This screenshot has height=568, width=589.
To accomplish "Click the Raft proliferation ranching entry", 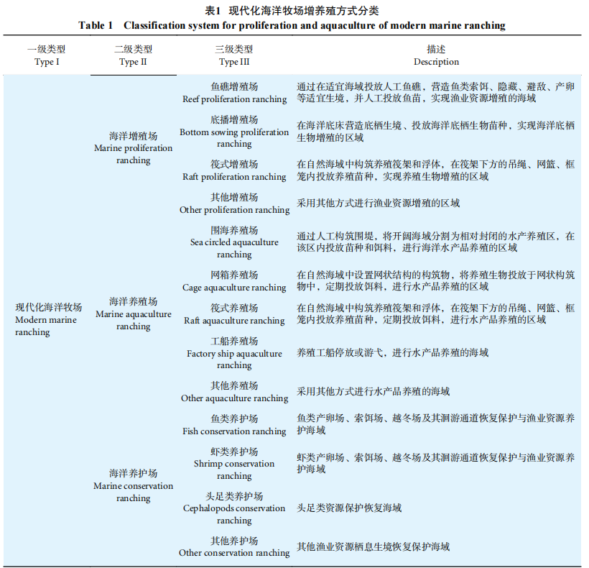I will 234,171.
